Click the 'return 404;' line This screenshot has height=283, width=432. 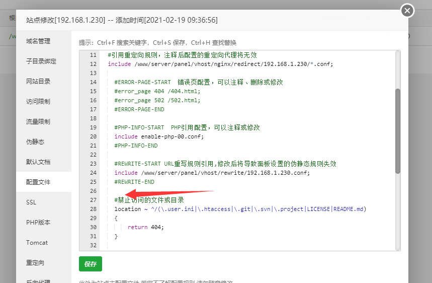click(x=145, y=227)
